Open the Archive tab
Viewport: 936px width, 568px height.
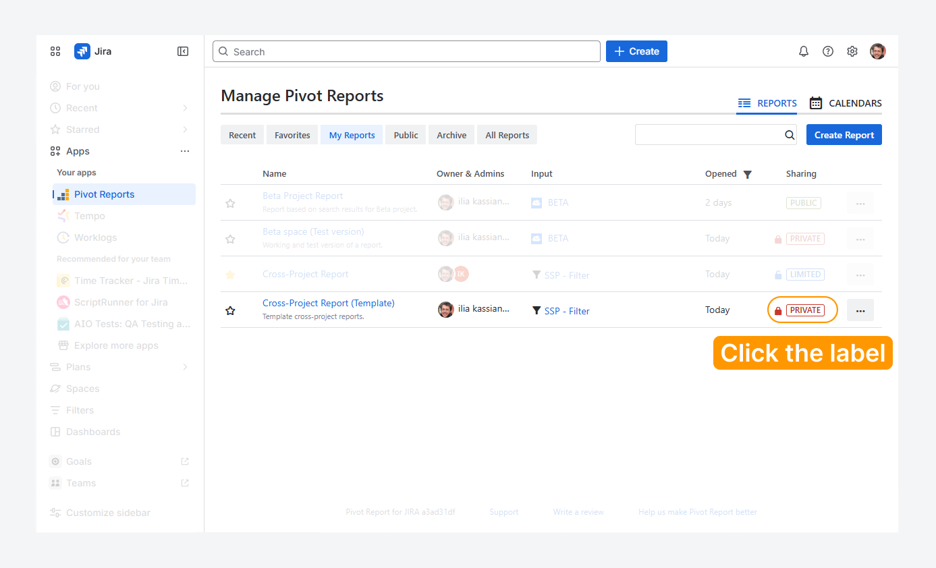451,135
